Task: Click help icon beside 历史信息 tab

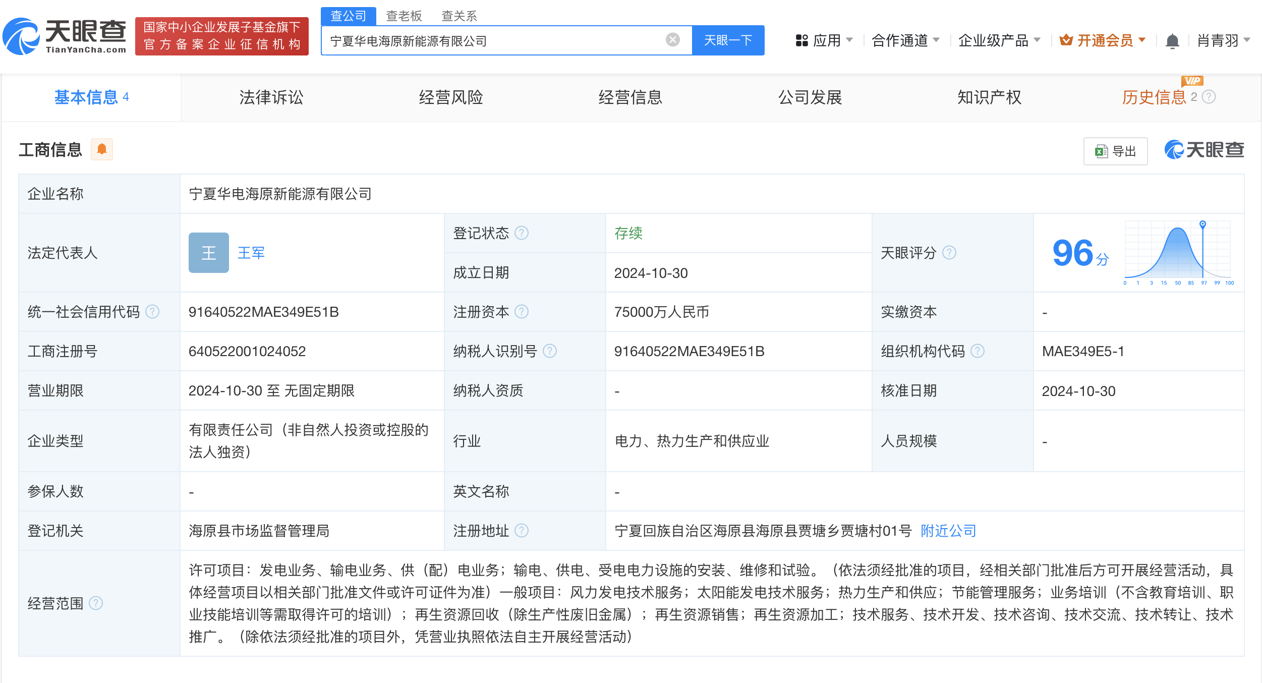Action: [x=1209, y=97]
